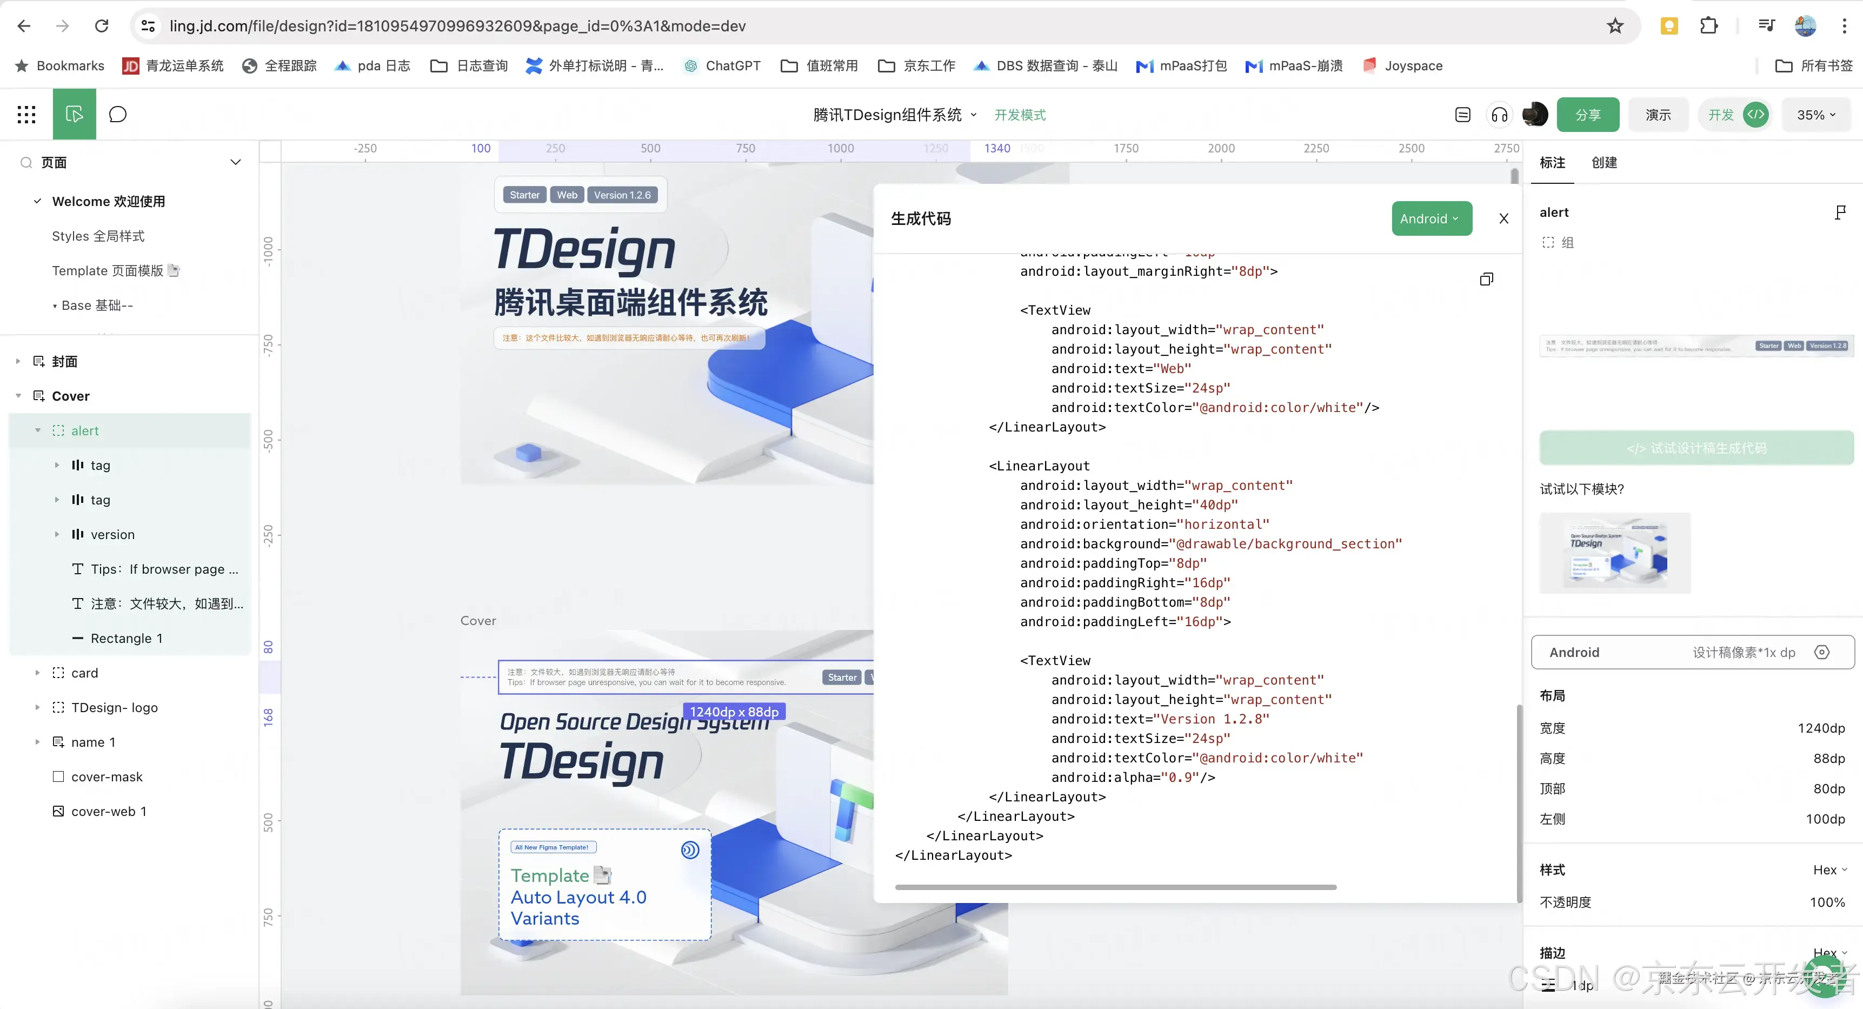Image resolution: width=1863 pixels, height=1009 pixels.
Task: Select the Tips: If browser page text layer
Action: click(130, 569)
